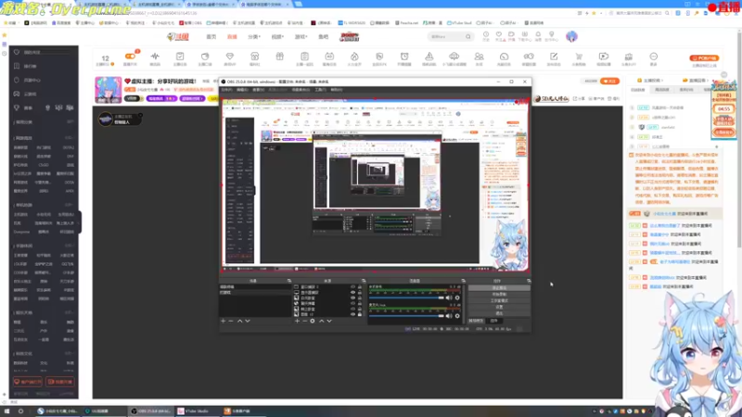The image size is (742, 417).
Task: Open the cloud icon in streamer toolbar
Action: 454,58
